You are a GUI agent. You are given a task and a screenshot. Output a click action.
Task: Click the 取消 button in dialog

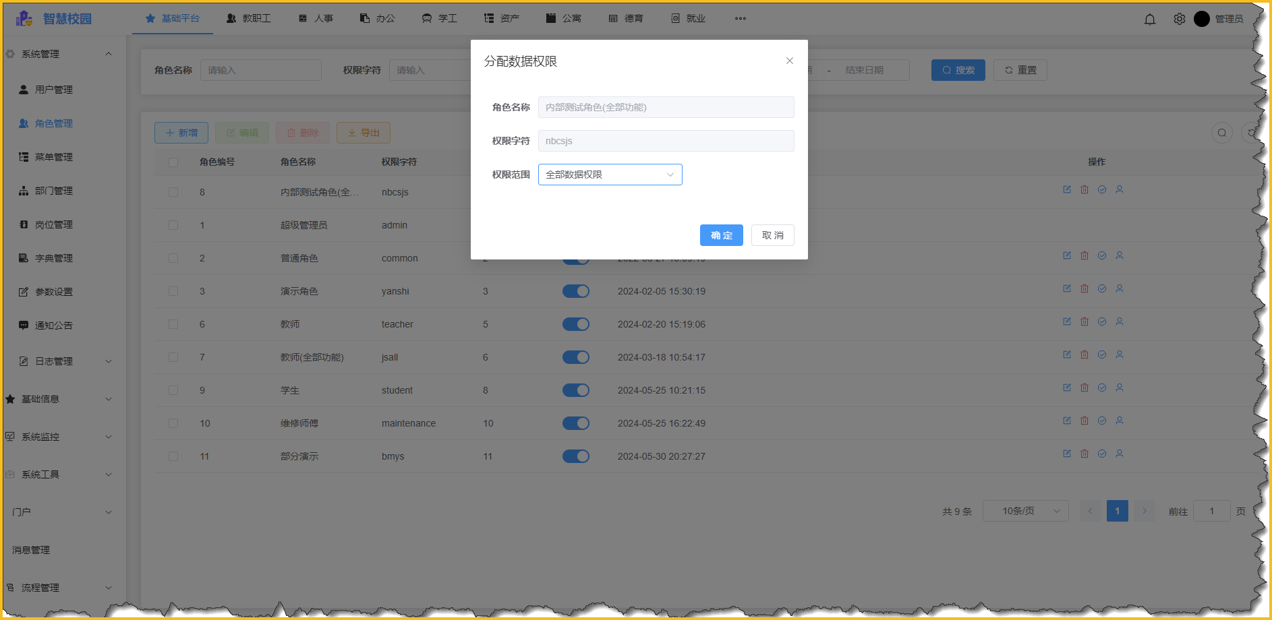point(772,235)
